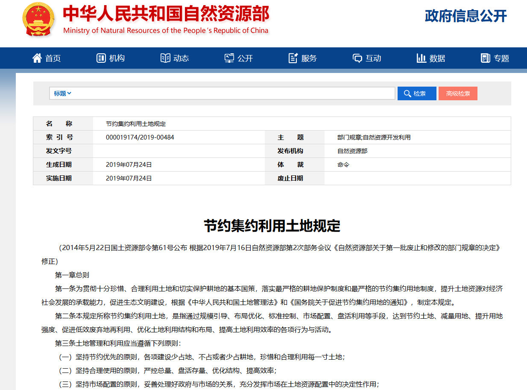
Task: Click the 发文字号 label cell
Action: 63,151
